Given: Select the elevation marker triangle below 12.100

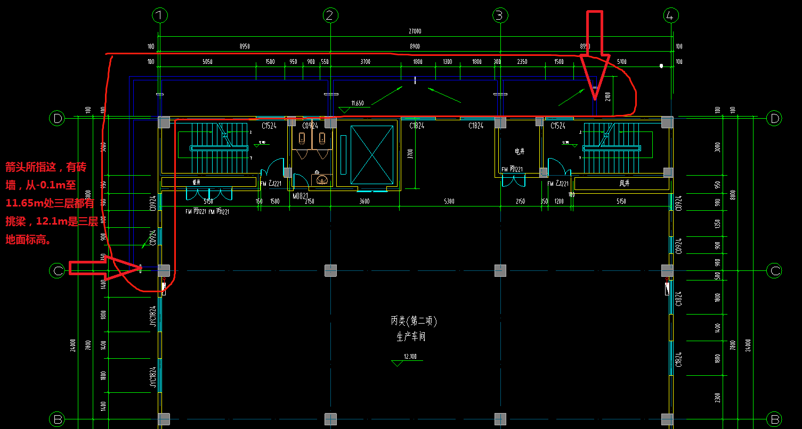Looking at the screenshot, I should [398, 364].
